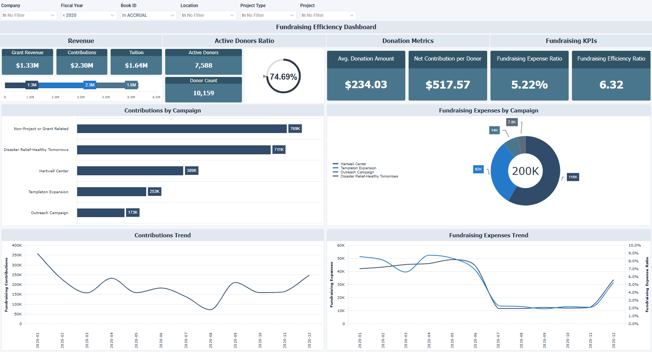Image resolution: width=652 pixels, height=352 pixels.
Task: Click the 769K data label
Action: tap(295, 129)
